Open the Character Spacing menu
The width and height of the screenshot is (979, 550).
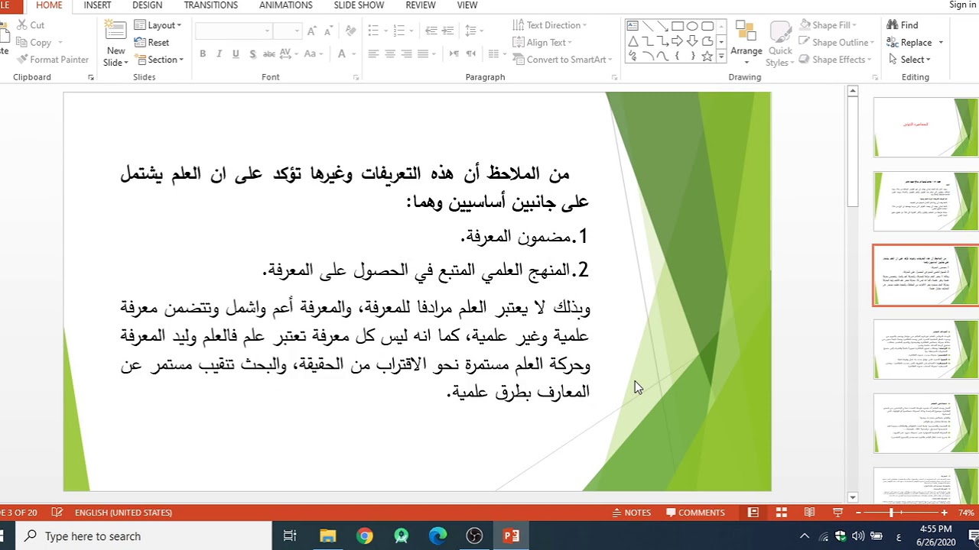(288, 54)
